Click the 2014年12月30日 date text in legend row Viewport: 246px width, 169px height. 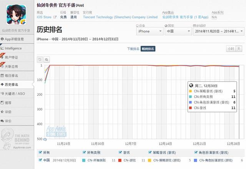pyautogui.click(x=64, y=161)
